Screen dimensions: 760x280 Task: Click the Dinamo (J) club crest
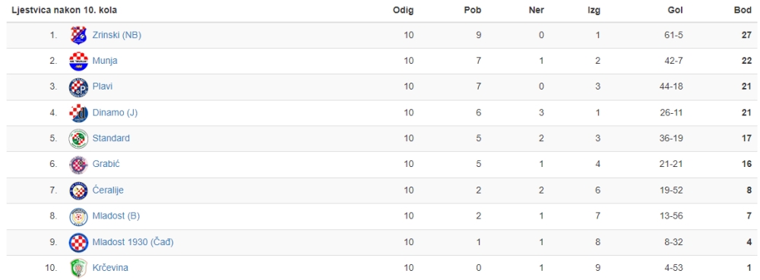point(78,112)
